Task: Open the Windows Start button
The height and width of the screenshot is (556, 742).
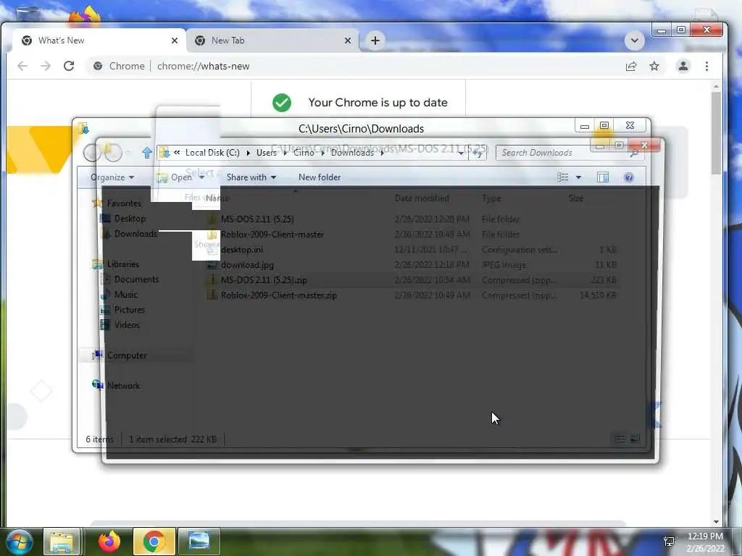Action: [x=18, y=542]
